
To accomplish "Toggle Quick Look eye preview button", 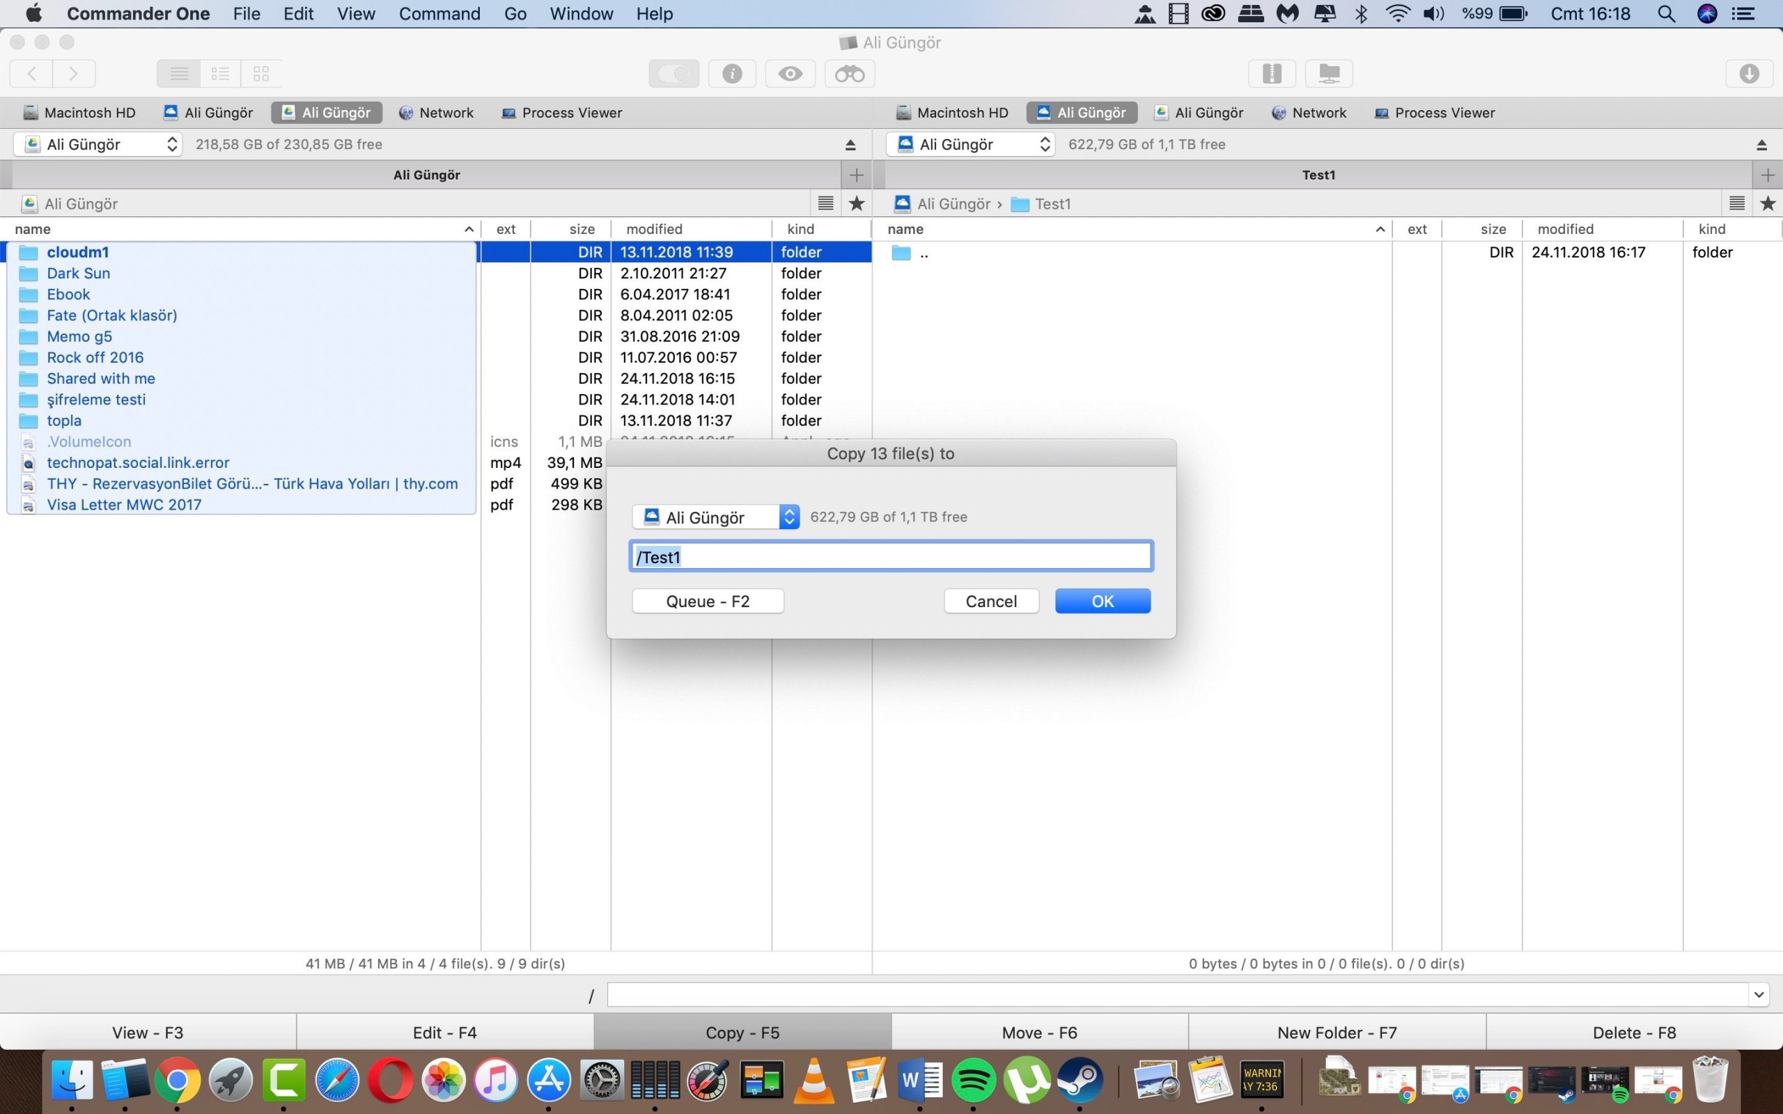I will click(790, 74).
